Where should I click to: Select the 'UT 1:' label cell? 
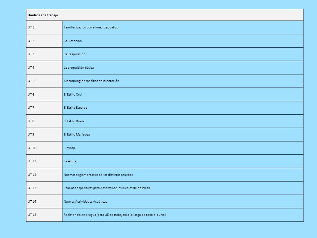(44, 27)
